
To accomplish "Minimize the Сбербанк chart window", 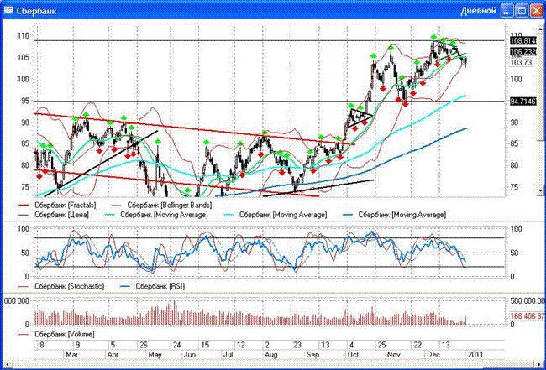I will pyautogui.click(x=507, y=10).
